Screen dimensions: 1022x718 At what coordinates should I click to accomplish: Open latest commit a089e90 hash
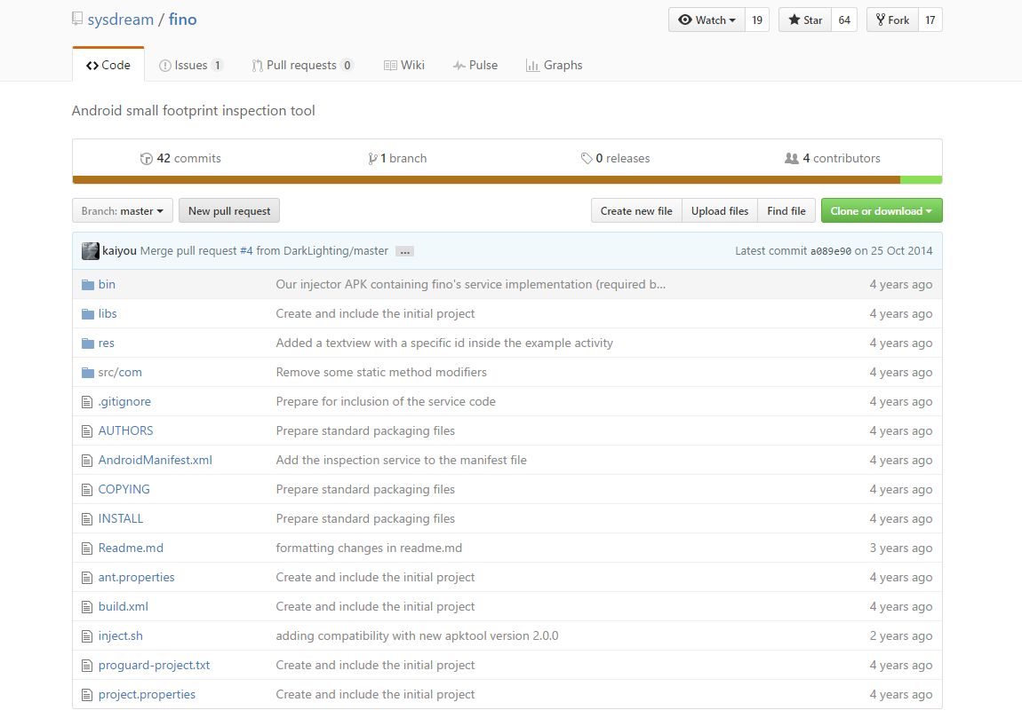point(830,251)
